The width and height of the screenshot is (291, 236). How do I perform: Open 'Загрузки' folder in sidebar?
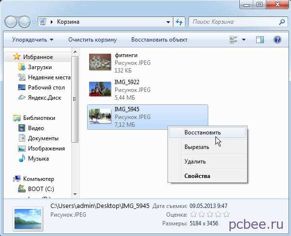point(40,67)
